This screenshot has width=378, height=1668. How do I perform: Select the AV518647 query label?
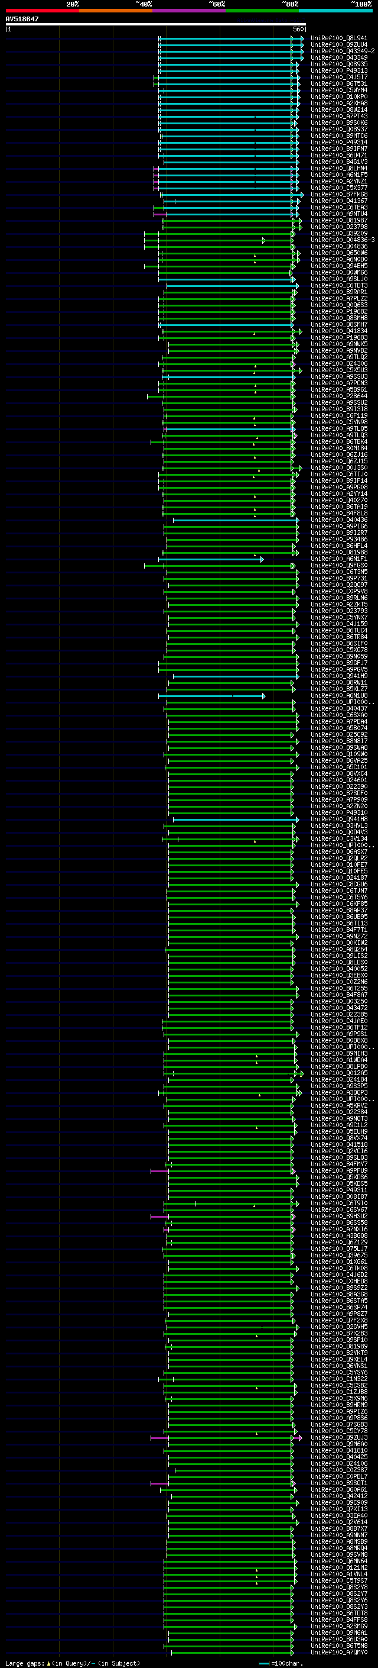[22, 20]
